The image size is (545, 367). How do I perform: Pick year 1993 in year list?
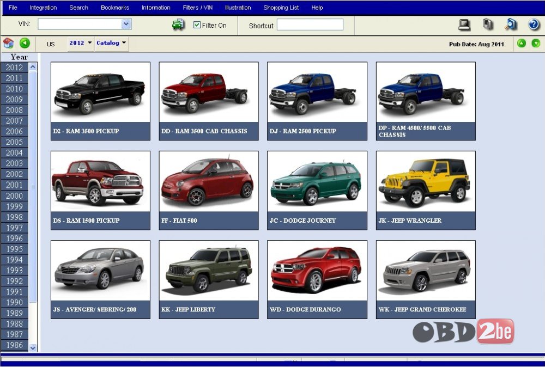(14, 271)
